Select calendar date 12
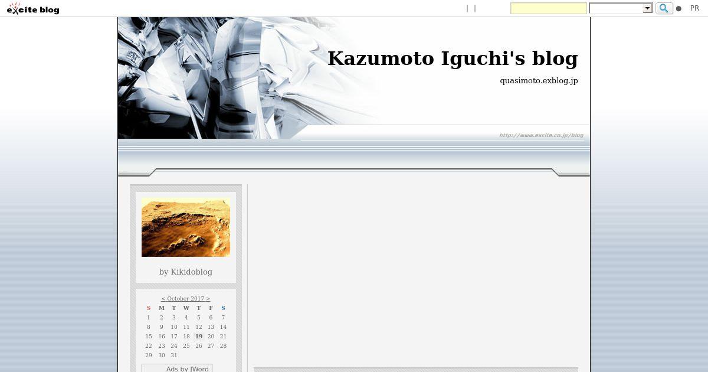Screen dimensions: 708x372 tap(199, 327)
